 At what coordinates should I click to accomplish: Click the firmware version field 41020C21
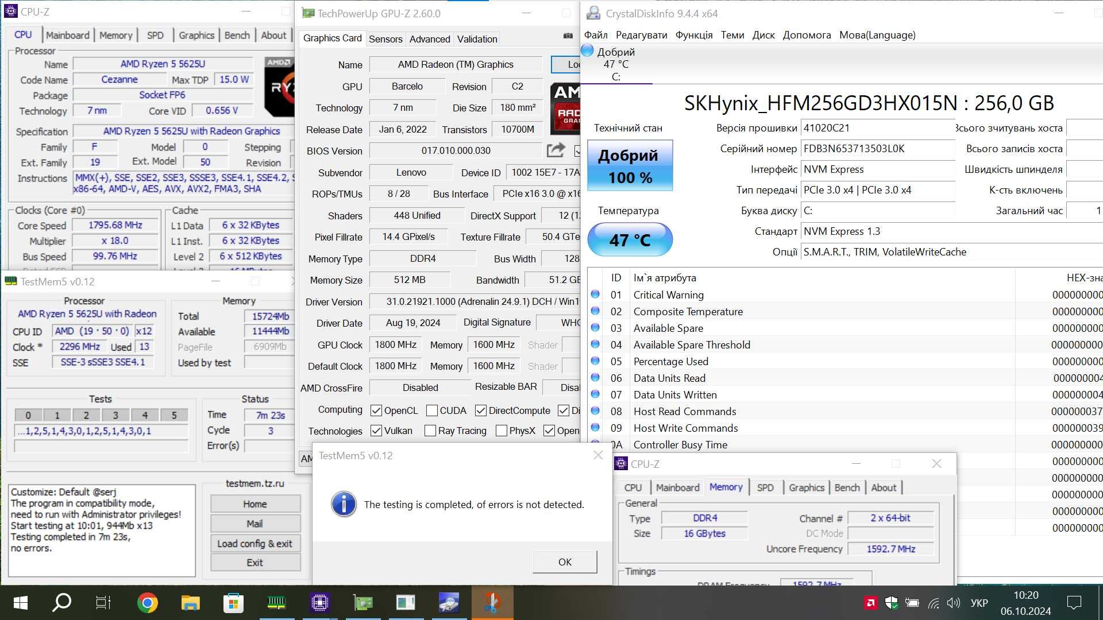coord(878,128)
